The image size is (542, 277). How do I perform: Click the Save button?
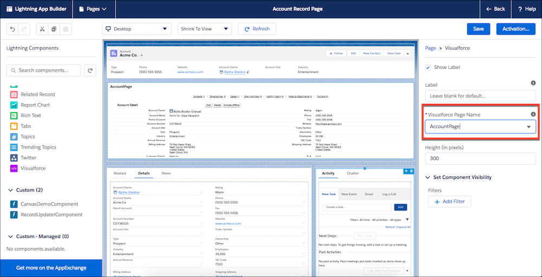479,29
